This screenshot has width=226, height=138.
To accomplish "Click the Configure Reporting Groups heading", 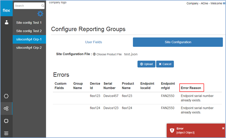I will click(88, 29).
